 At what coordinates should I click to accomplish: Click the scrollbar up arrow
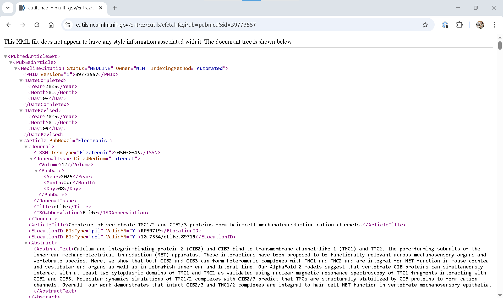[x=500, y=37]
